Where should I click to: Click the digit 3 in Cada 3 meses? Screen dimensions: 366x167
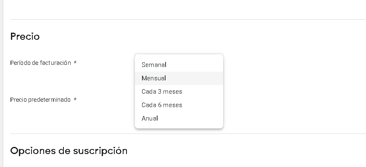tap(160, 92)
